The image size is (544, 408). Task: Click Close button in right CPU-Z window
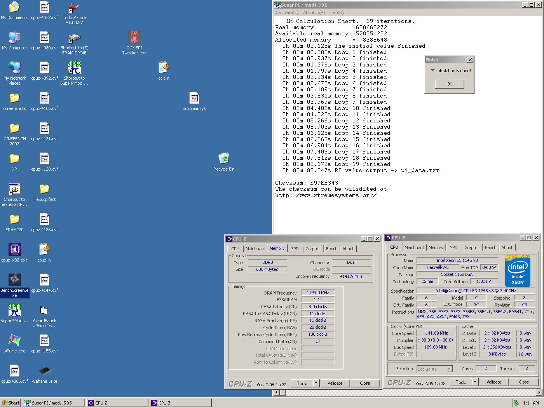[x=524, y=382]
